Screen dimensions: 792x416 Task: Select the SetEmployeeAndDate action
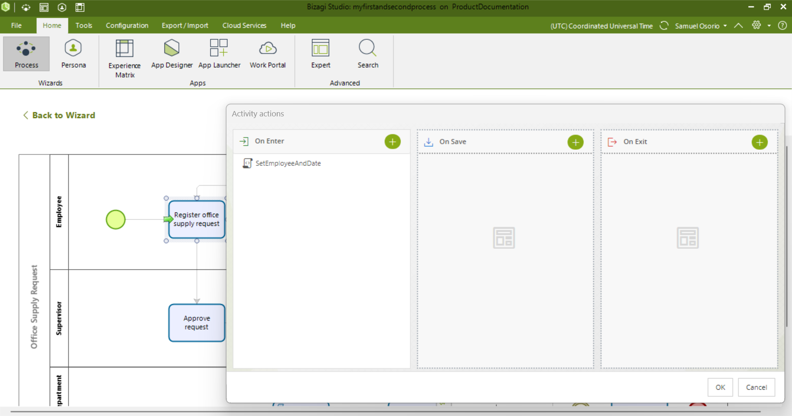pos(288,163)
